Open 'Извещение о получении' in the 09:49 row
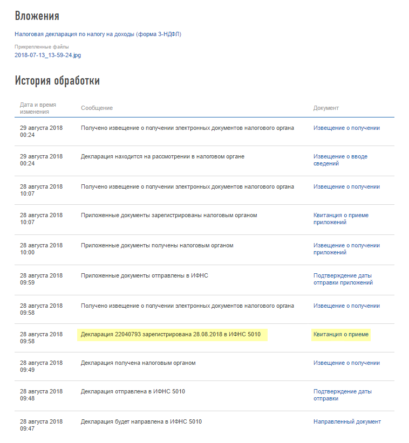 (346, 363)
